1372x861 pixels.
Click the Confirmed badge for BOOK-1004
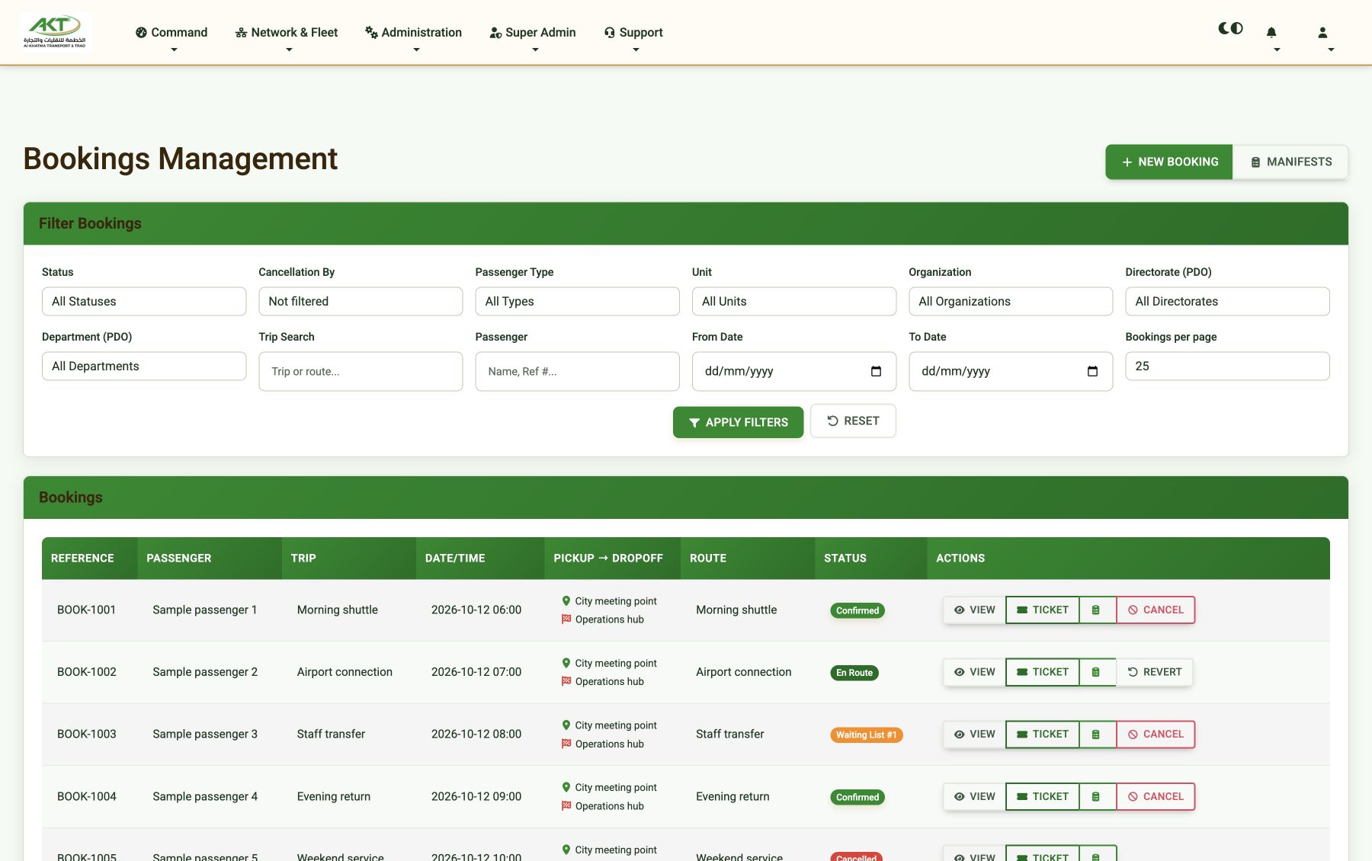point(857,798)
